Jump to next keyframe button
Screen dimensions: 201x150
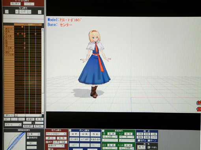pyautogui.click(x=39, y=12)
